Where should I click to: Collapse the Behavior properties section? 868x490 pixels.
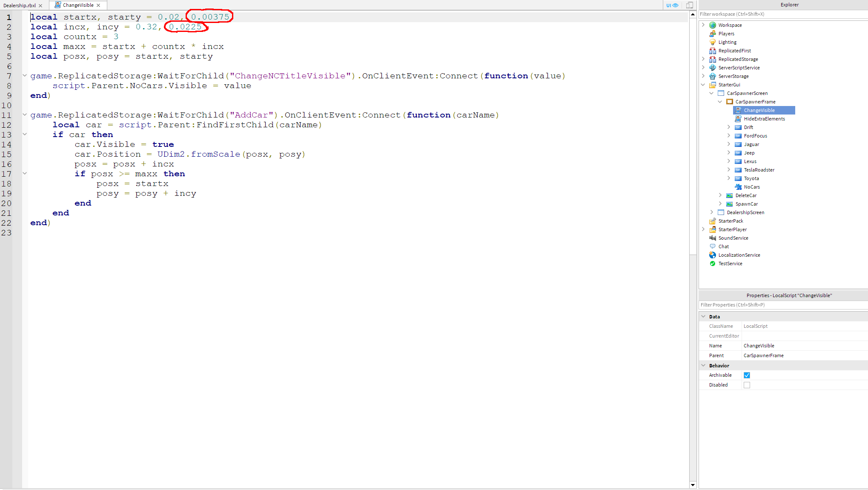point(704,366)
